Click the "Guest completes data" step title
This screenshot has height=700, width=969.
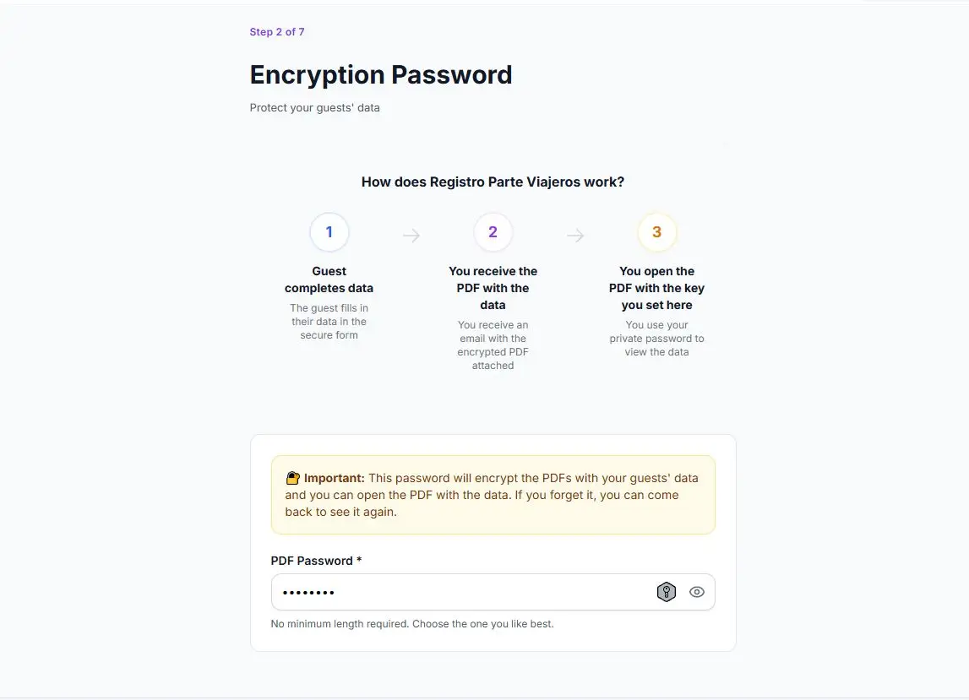pyautogui.click(x=329, y=279)
